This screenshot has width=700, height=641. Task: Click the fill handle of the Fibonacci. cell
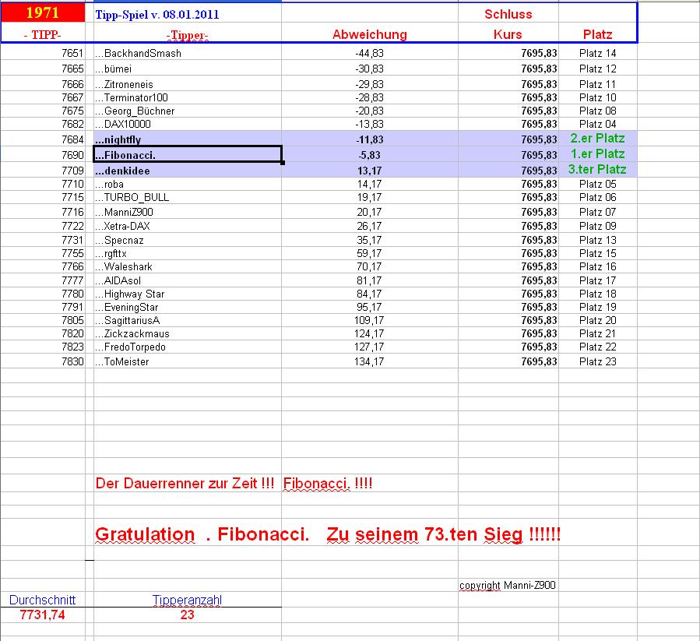point(283,163)
